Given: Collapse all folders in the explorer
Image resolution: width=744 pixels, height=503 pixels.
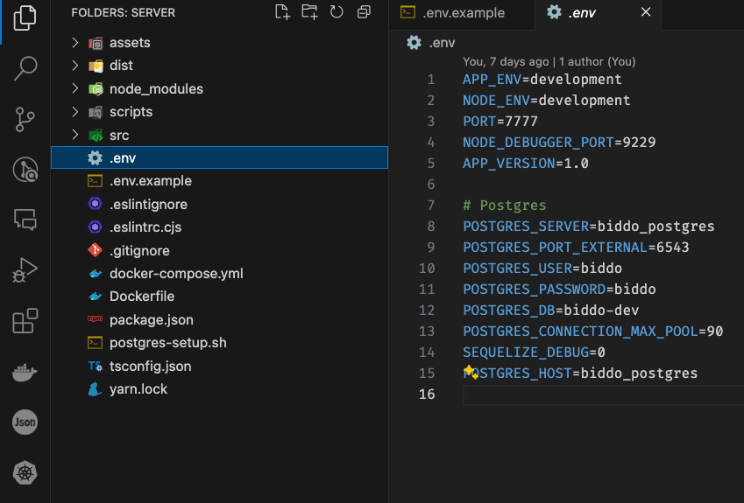Looking at the screenshot, I should click(364, 12).
